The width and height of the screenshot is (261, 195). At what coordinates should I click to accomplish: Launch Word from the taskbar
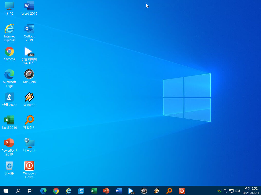tap(119, 191)
